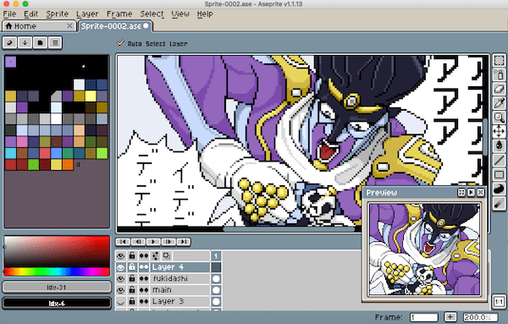
Task: Select the Paint Bucket tool
Action: (x=499, y=146)
